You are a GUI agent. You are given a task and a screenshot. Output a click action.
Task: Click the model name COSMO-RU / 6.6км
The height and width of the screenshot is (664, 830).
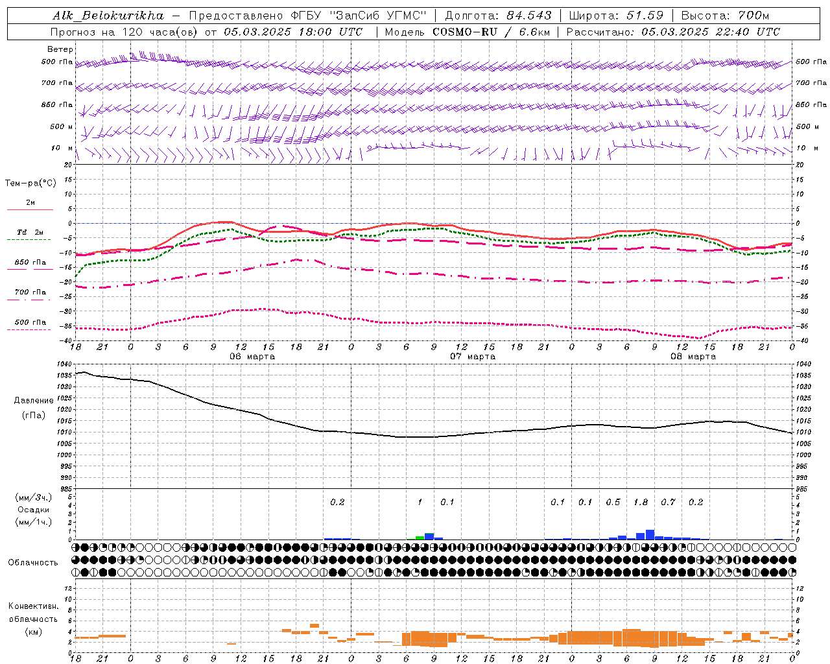(492, 32)
